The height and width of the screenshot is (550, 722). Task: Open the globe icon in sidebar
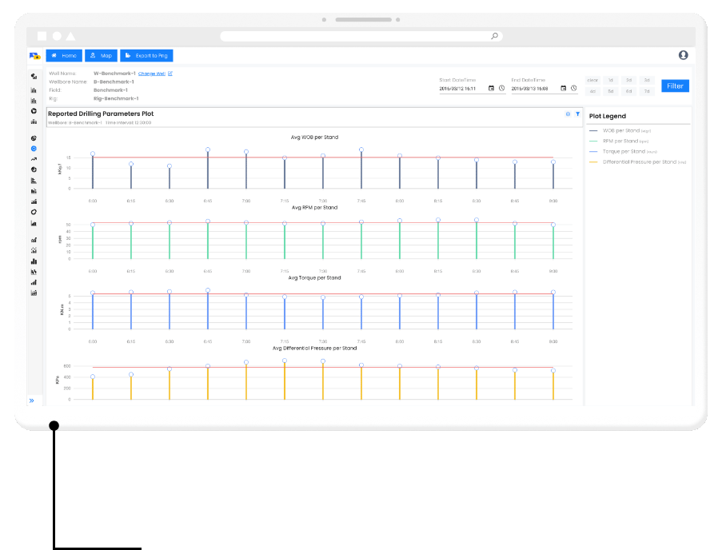(34, 169)
